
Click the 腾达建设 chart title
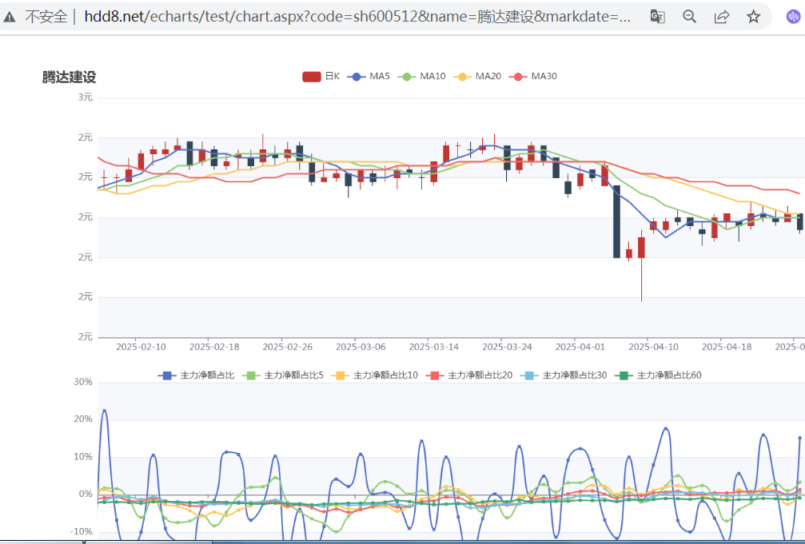pyautogui.click(x=69, y=77)
